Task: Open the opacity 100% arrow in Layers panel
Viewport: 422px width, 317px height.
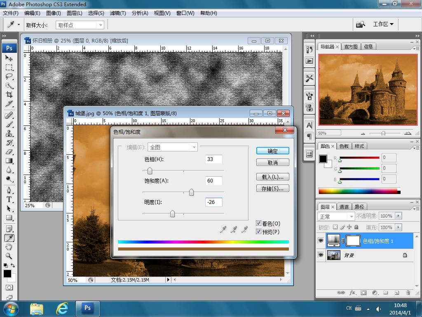Action: (x=399, y=216)
